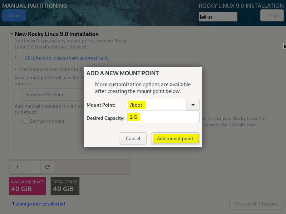Viewport: 286px width, 214px height.
Task: Focus the Mount Point text field
Action: pos(157,105)
